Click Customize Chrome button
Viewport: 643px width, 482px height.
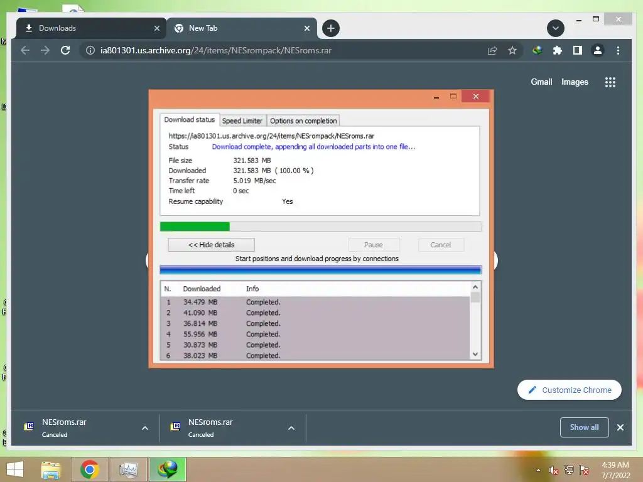pyautogui.click(x=570, y=390)
